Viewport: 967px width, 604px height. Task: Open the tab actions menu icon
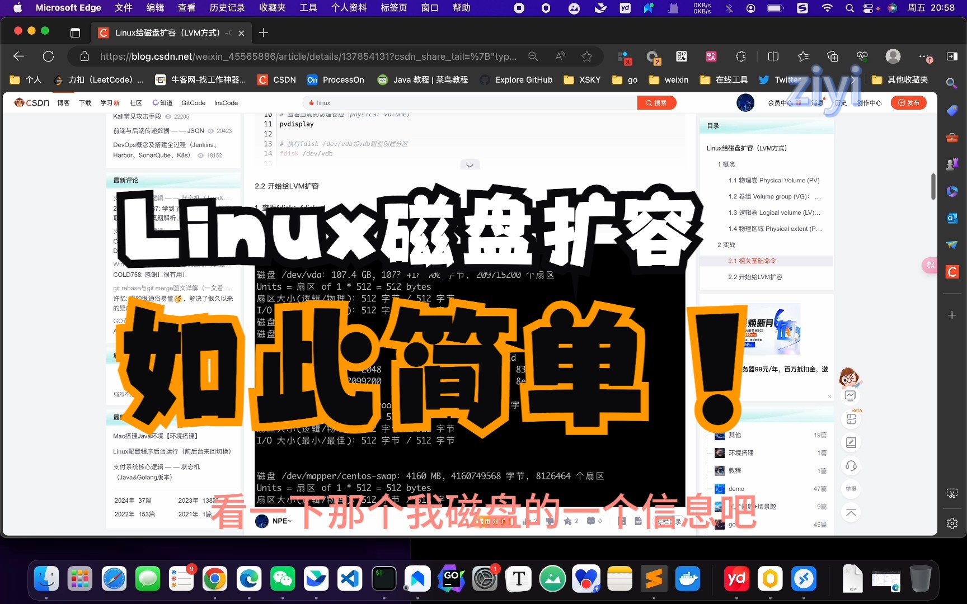(x=75, y=33)
